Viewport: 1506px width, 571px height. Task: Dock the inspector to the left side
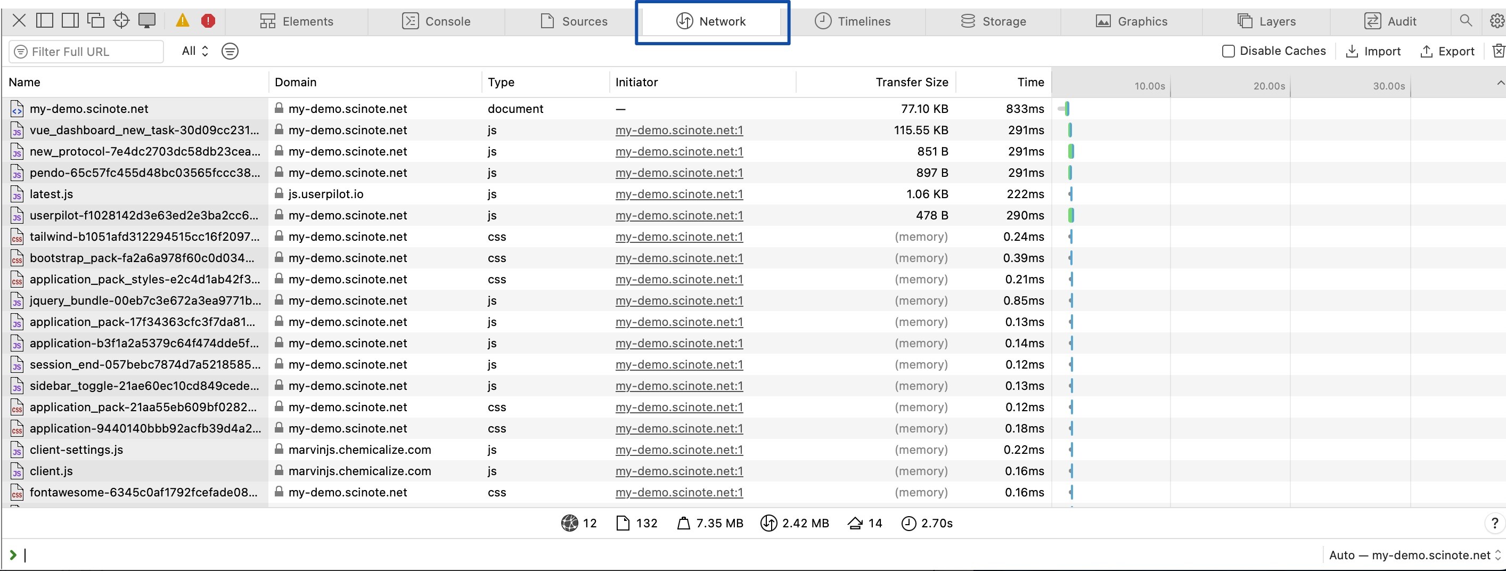(44, 21)
